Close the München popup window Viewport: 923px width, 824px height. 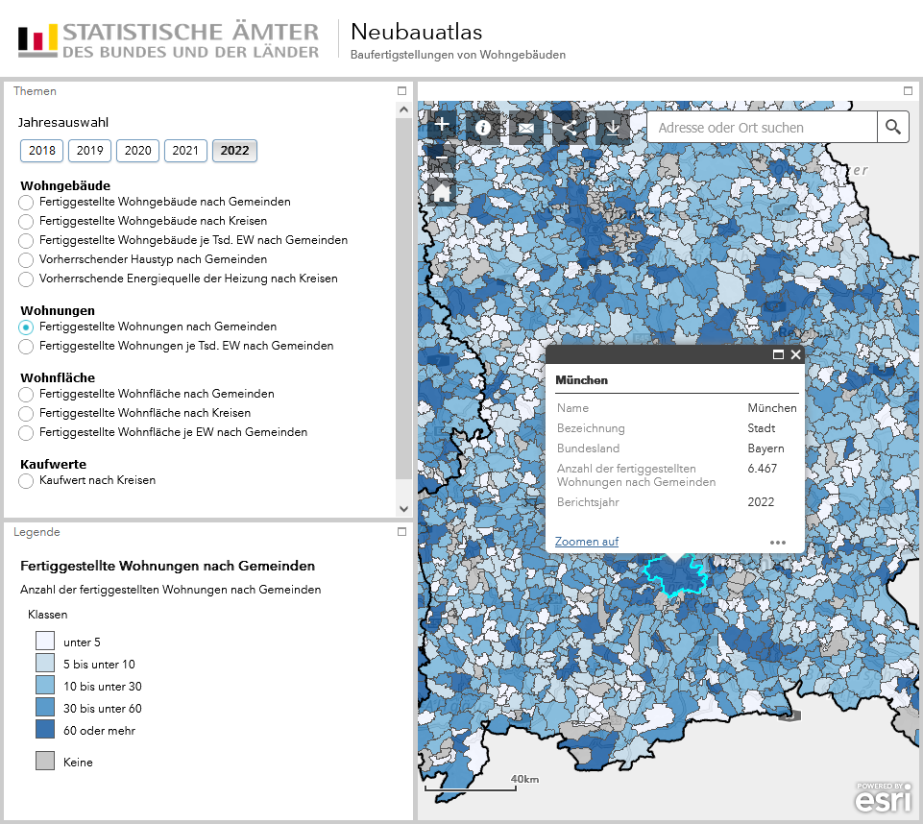pyautogui.click(x=795, y=355)
